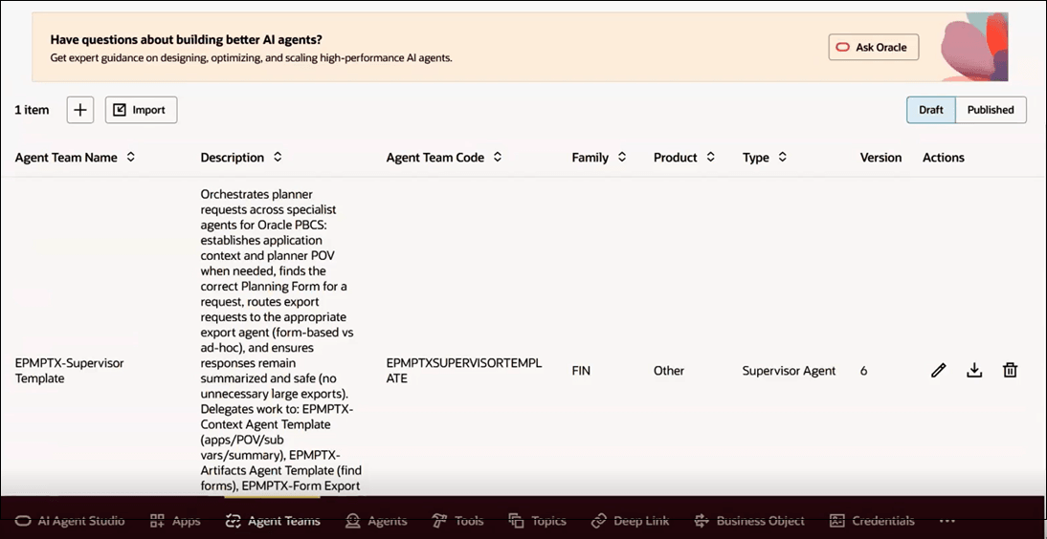Show more tabs via ellipsis
The image size is (1047, 539).
coord(947,521)
